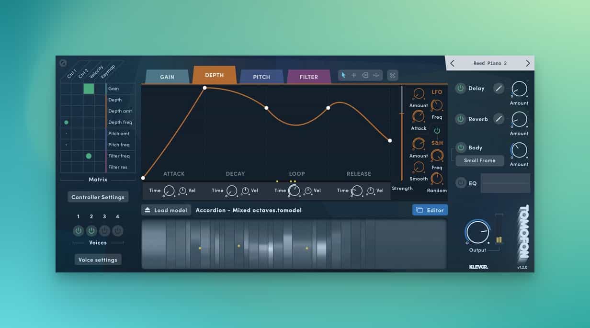Enable Voice 3 power button
590x328 pixels.
104,231
